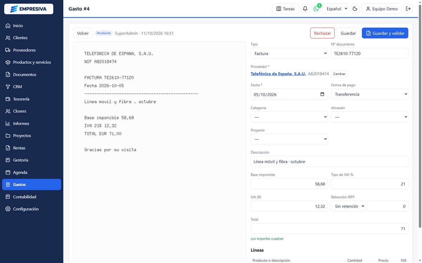Open the Almacén dropdown
This screenshot has height=263, width=422.
coord(370,117)
